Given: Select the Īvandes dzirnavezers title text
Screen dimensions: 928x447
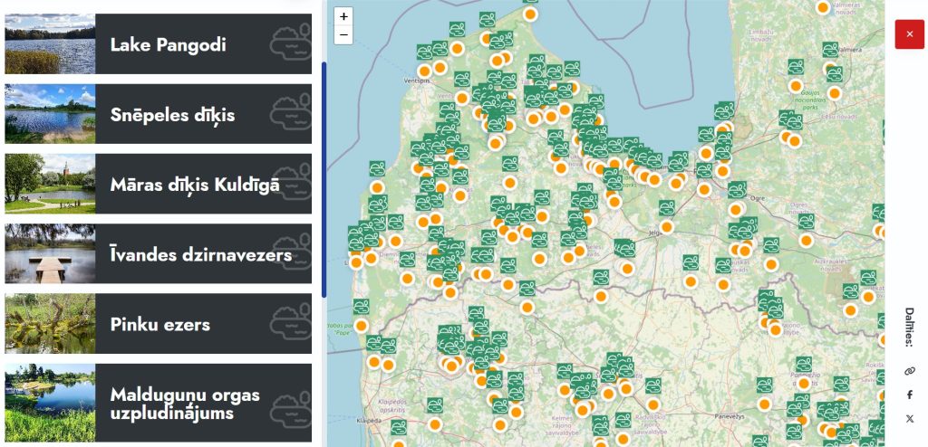Looking at the screenshot, I should [x=200, y=255].
